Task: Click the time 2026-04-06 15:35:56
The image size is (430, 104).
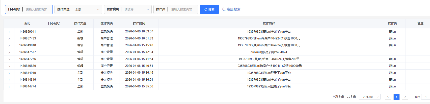Action: click(139, 86)
